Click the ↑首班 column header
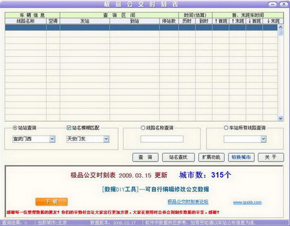The image size is (290, 226). tap(221, 21)
